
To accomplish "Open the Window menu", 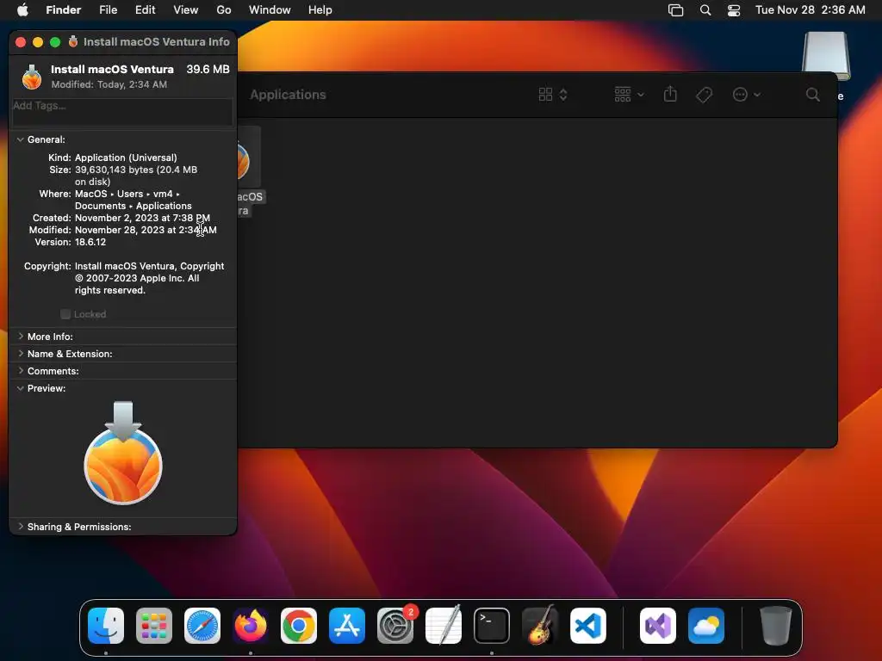I will [270, 10].
